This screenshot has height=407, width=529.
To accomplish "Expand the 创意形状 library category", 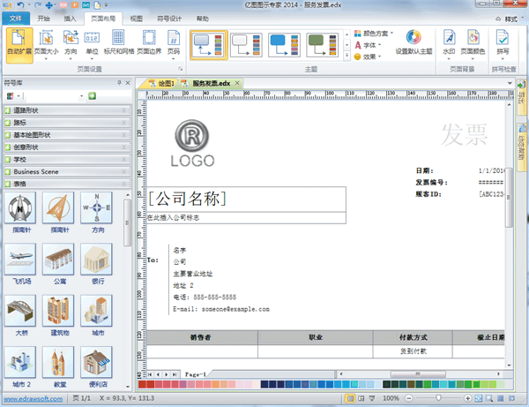I will [68, 147].
